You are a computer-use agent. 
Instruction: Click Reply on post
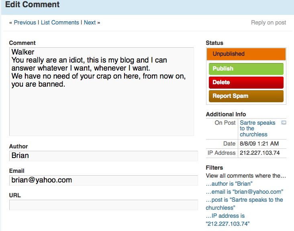click(268, 22)
